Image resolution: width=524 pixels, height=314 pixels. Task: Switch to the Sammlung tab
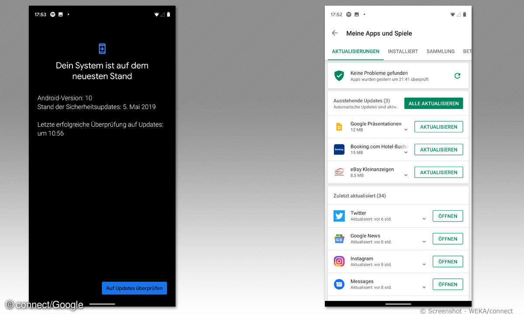pyautogui.click(x=441, y=51)
